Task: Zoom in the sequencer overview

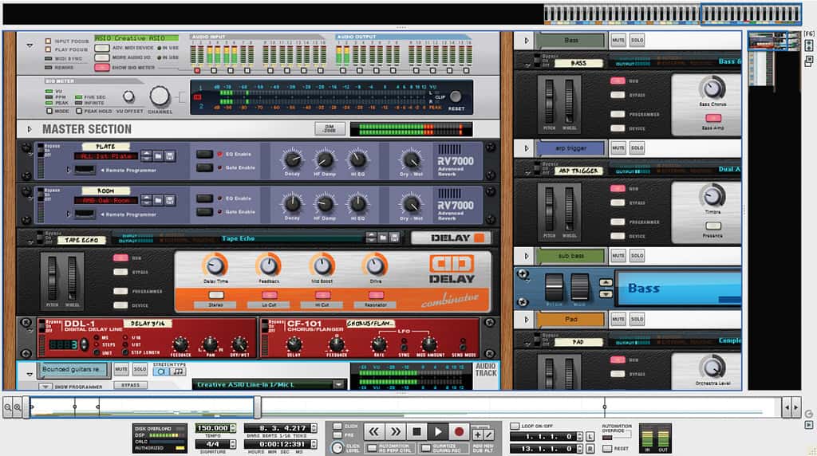Action: coord(18,407)
